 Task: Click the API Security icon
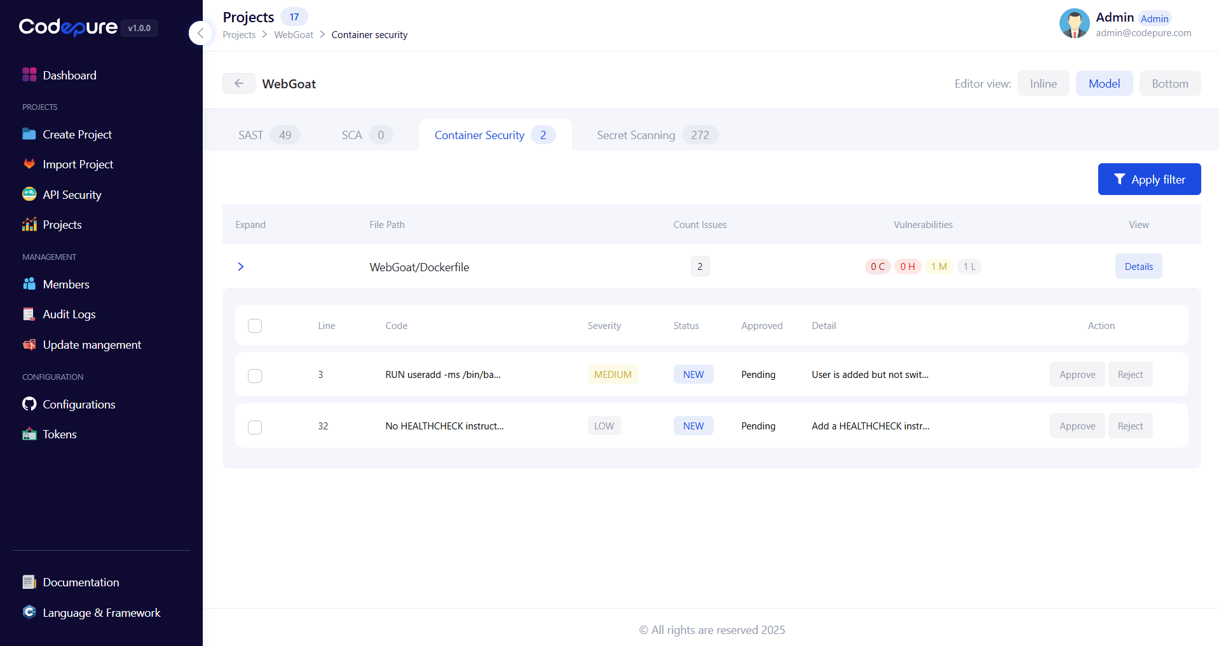29,194
